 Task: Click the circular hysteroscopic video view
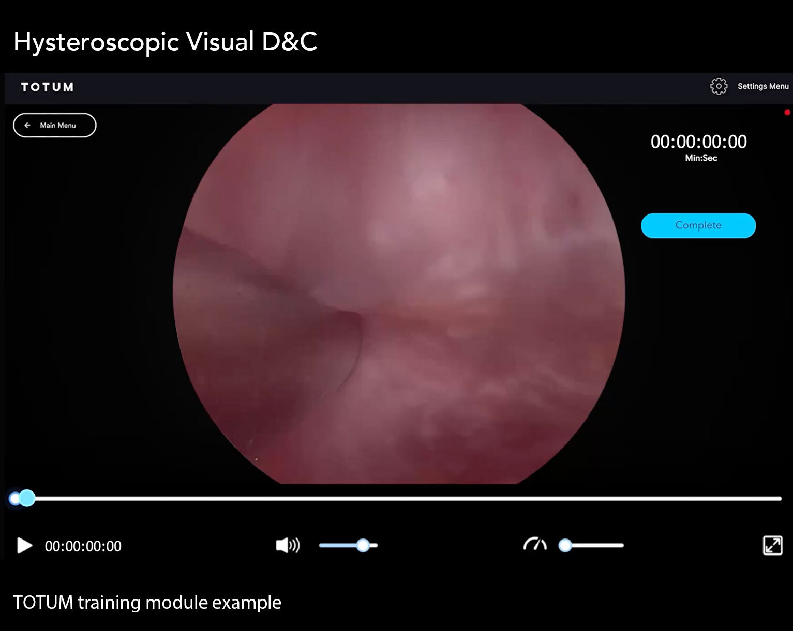pyautogui.click(x=399, y=294)
